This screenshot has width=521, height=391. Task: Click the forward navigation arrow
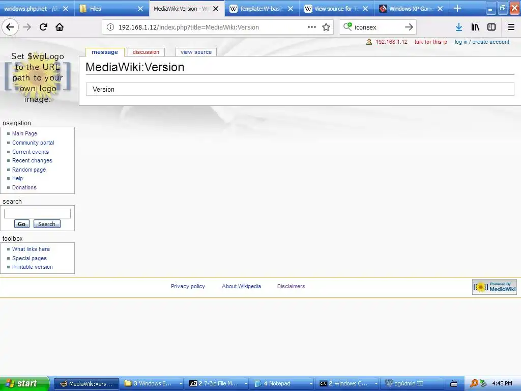pyautogui.click(x=27, y=27)
